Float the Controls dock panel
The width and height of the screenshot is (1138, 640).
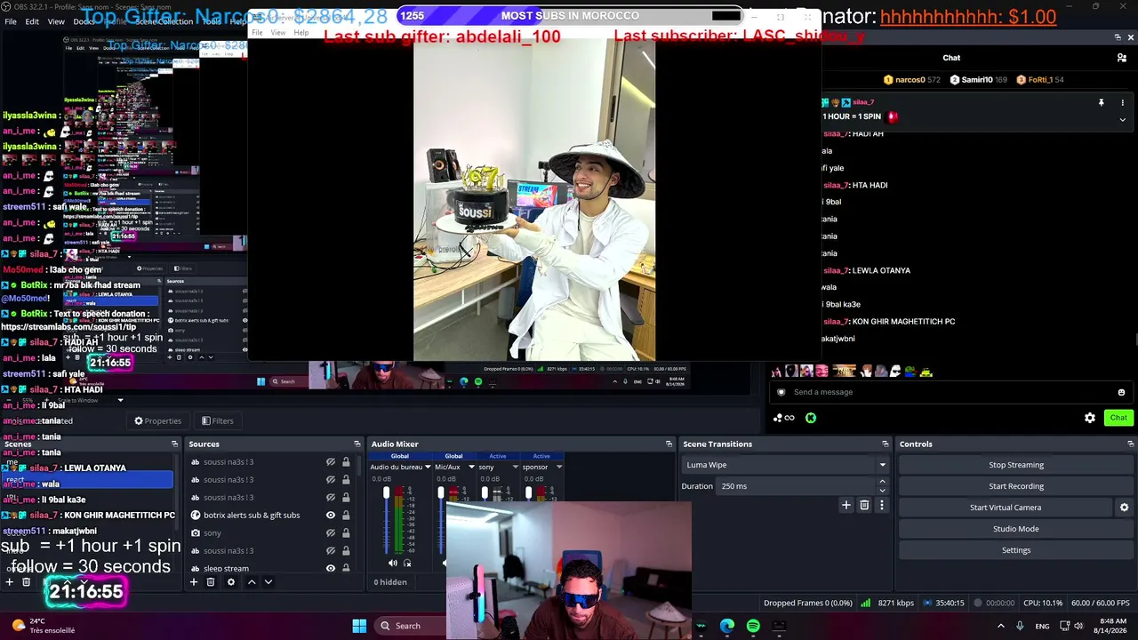point(1131,444)
